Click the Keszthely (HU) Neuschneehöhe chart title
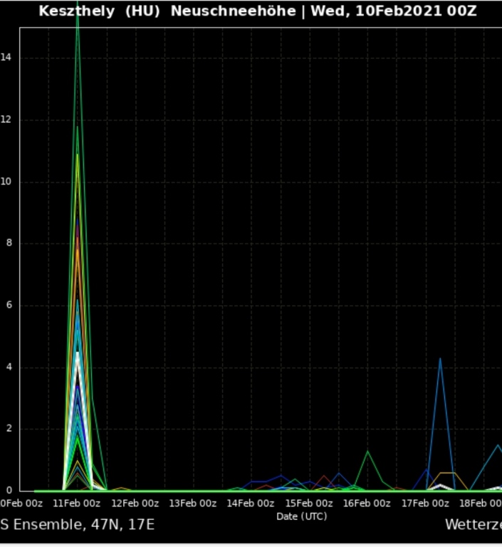 pyautogui.click(x=258, y=11)
